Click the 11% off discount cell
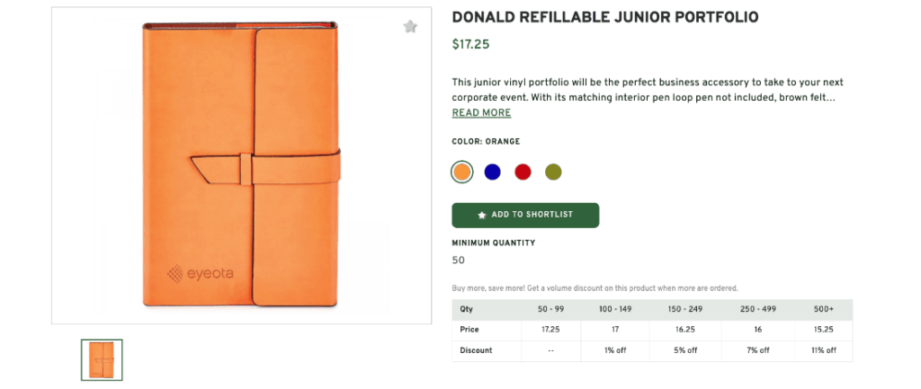Image resolution: width=921 pixels, height=389 pixels. click(824, 350)
